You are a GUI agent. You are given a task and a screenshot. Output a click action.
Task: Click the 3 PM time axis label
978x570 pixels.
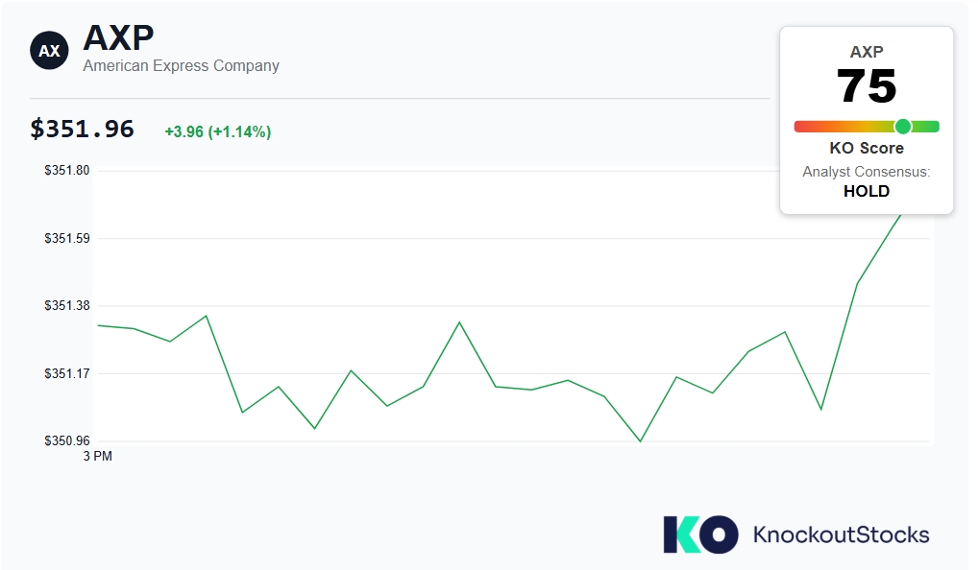[97, 456]
